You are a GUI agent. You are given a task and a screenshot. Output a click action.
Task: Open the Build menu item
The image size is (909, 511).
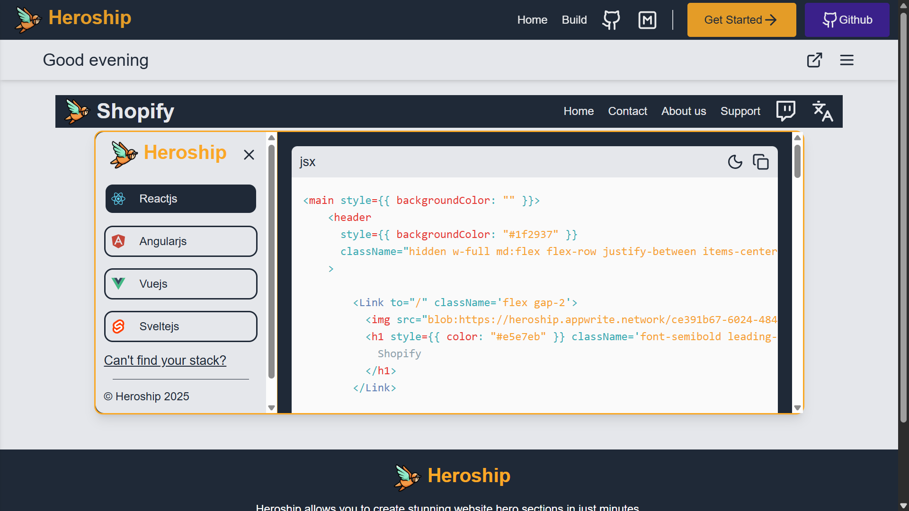pos(574,20)
